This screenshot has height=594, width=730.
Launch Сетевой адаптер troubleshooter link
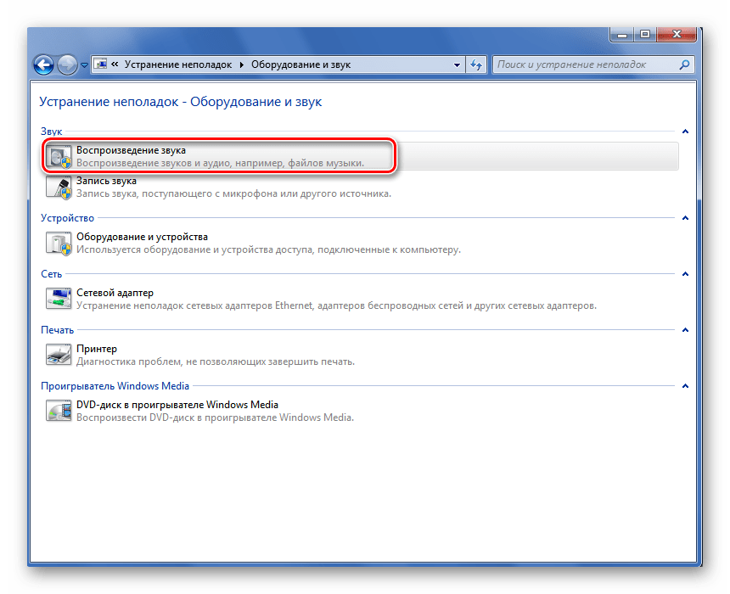115,293
